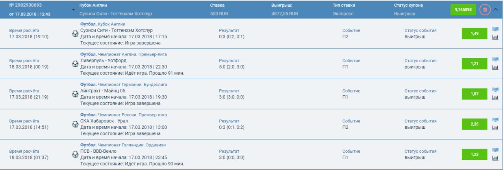
Task: Collapse the coupon with the up chevron
Action: click(x=496, y=9)
